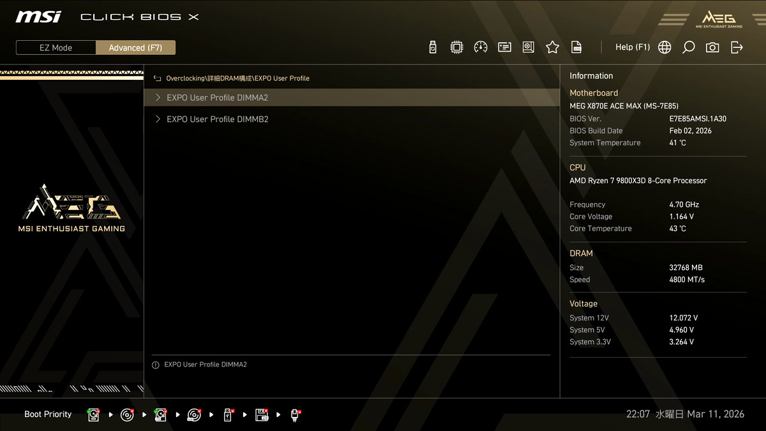Go back via the breadcrumb back arrow
766x431 pixels.
tap(157, 79)
